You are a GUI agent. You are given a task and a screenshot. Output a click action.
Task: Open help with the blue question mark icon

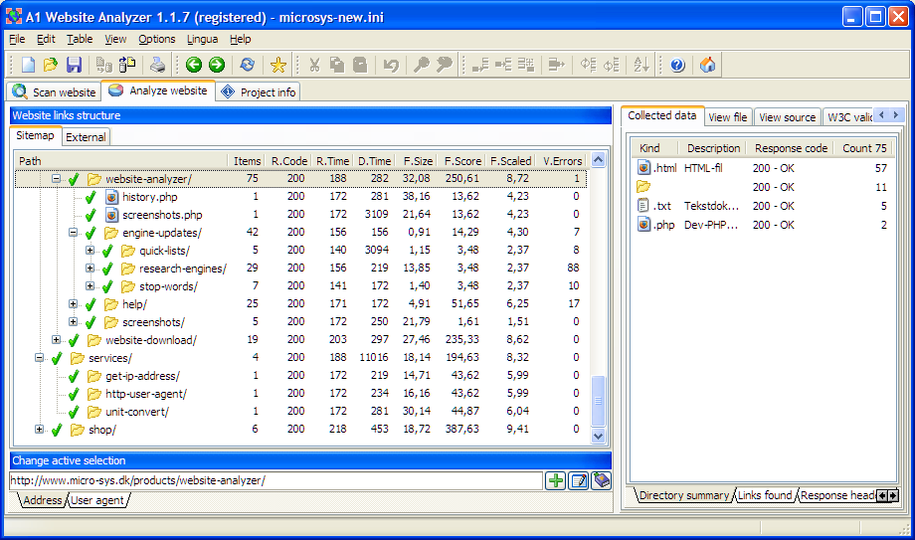point(677,65)
